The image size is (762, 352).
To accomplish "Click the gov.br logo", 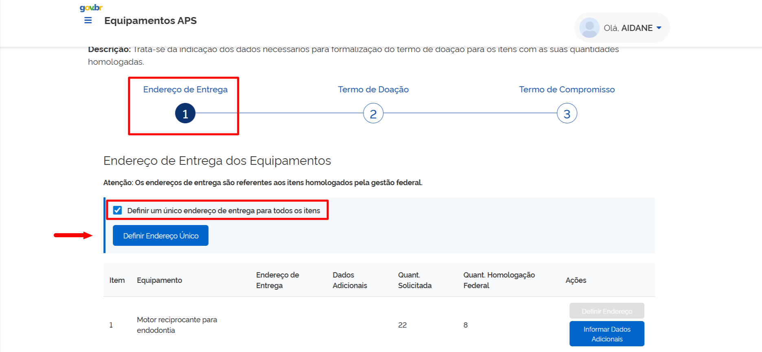I will [x=91, y=8].
